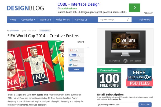Click the search magnifier icon

(128, 20)
